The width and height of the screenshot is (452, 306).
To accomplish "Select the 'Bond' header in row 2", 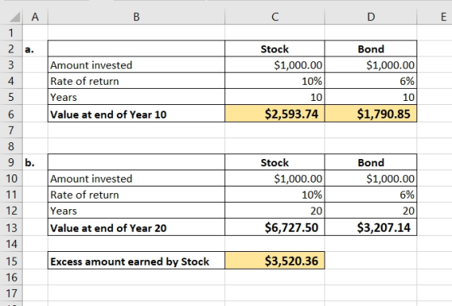I will [370, 49].
